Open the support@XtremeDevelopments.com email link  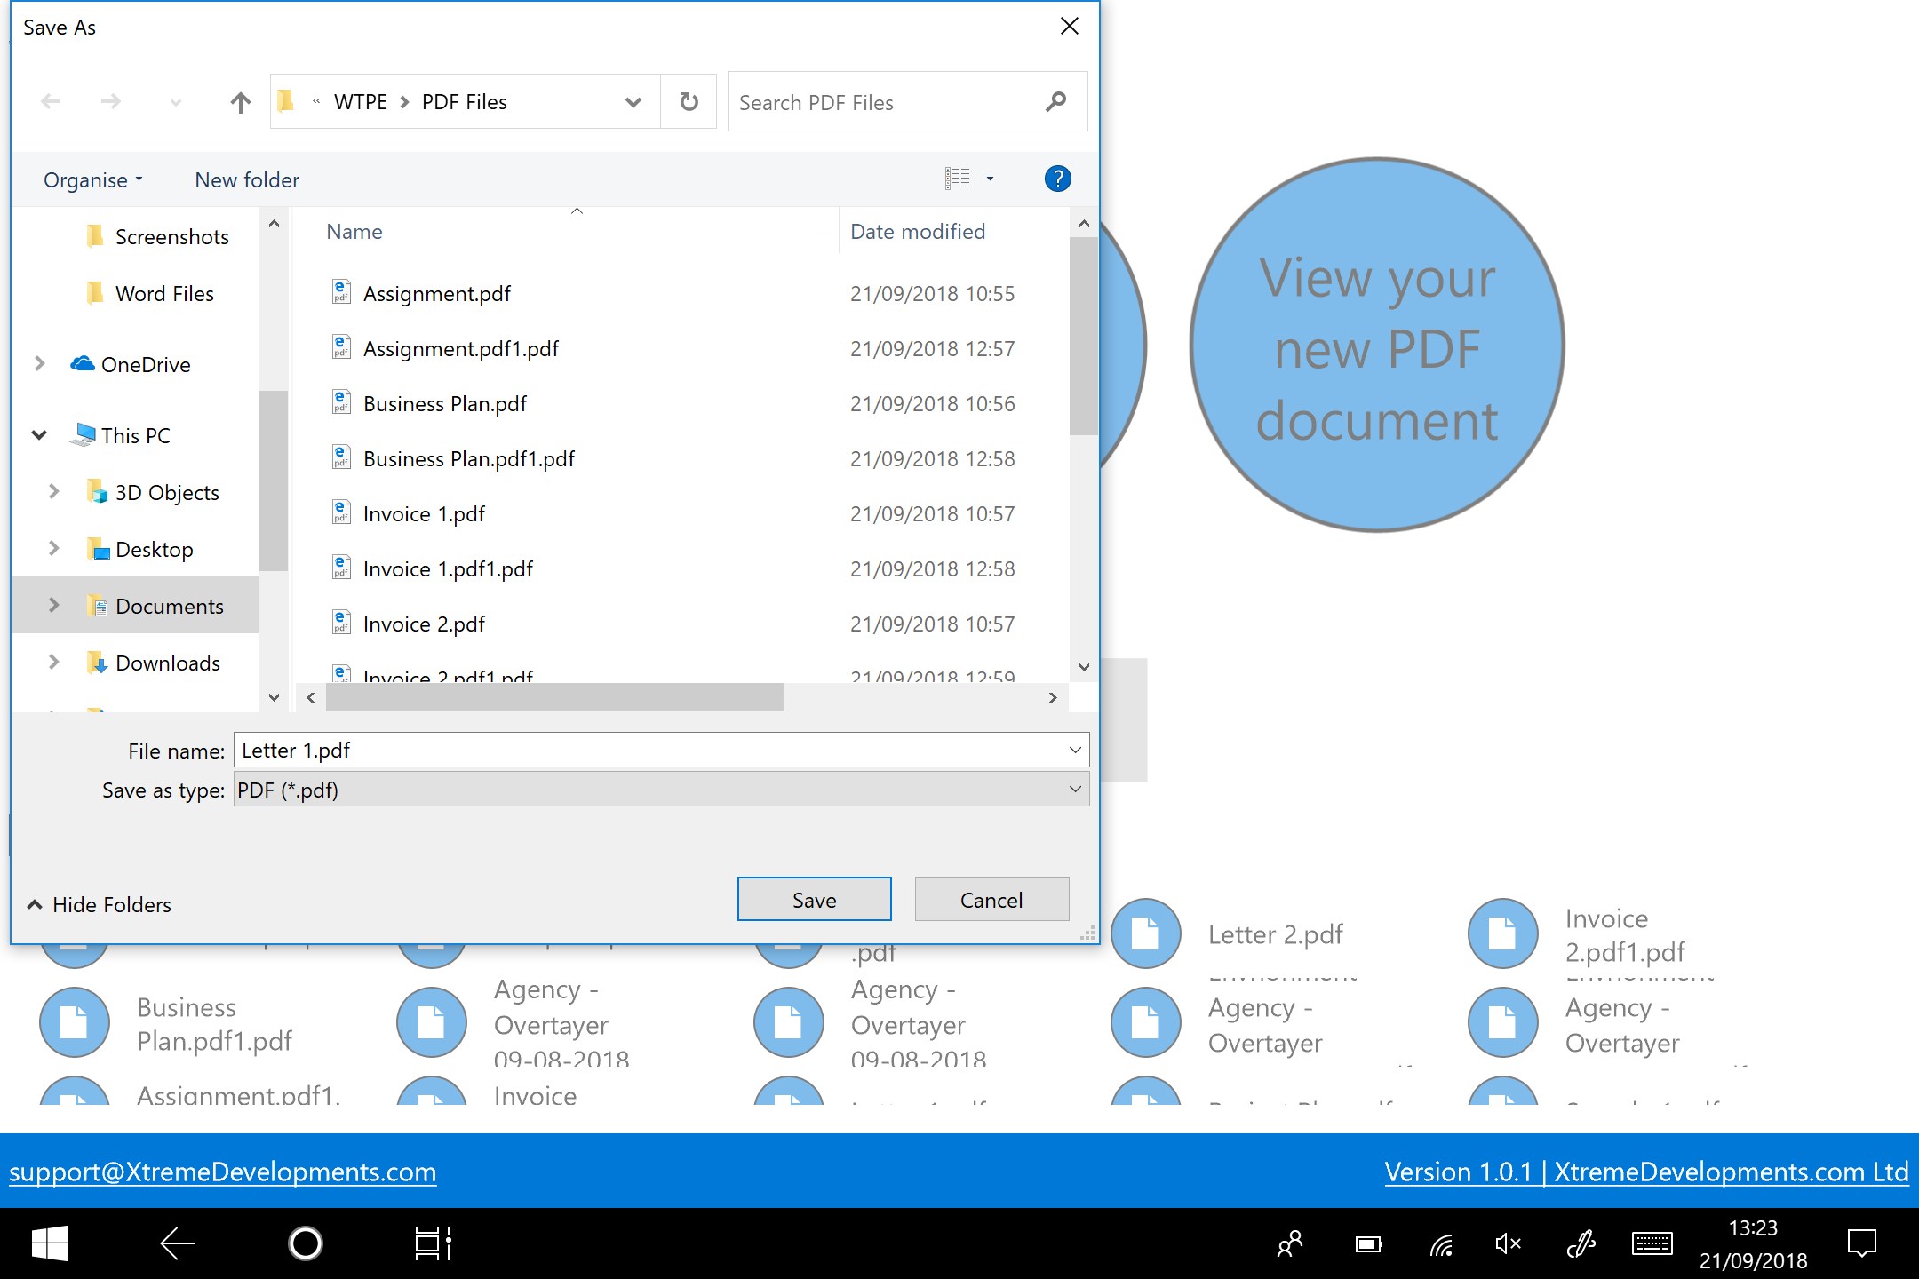pyautogui.click(x=222, y=1172)
